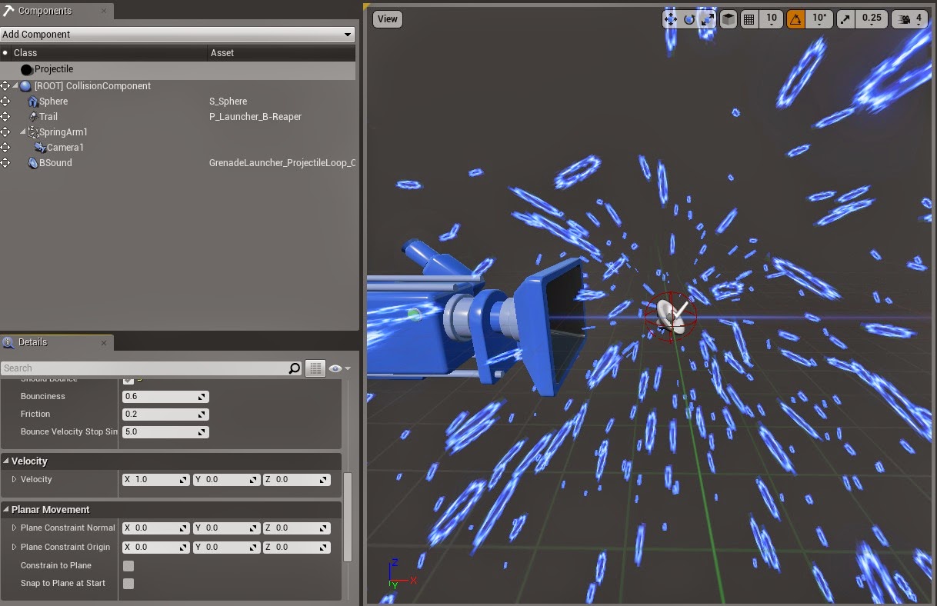Edit the Friction value field
The image size is (937, 606).
pyautogui.click(x=165, y=415)
